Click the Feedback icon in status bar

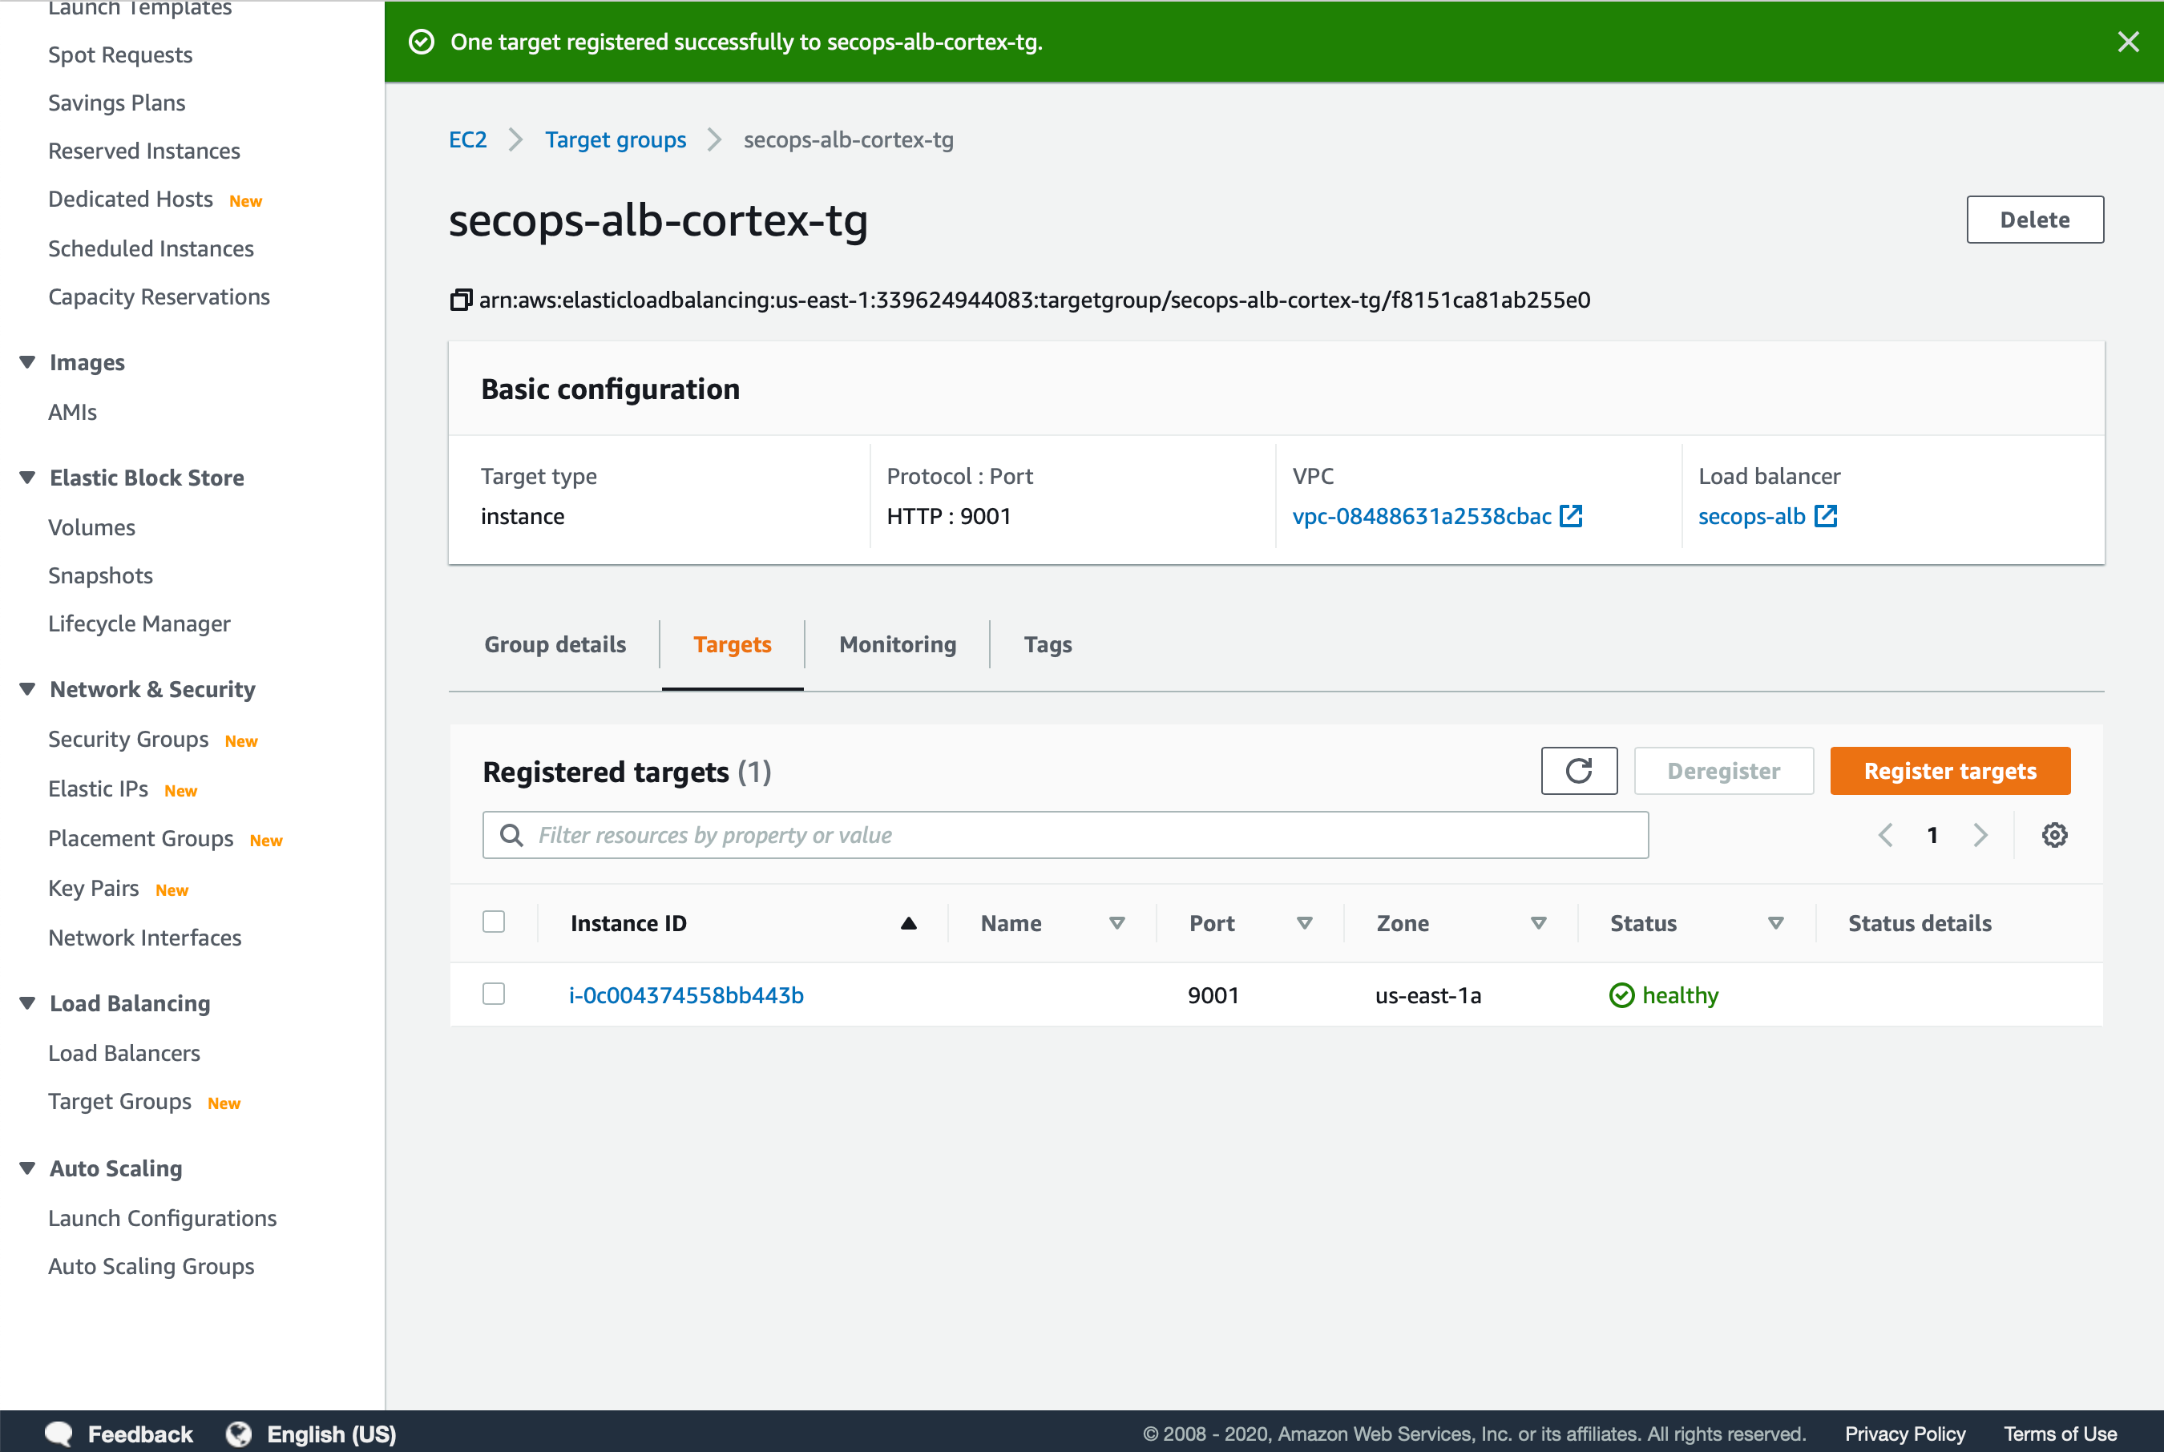[x=58, y=1433]
